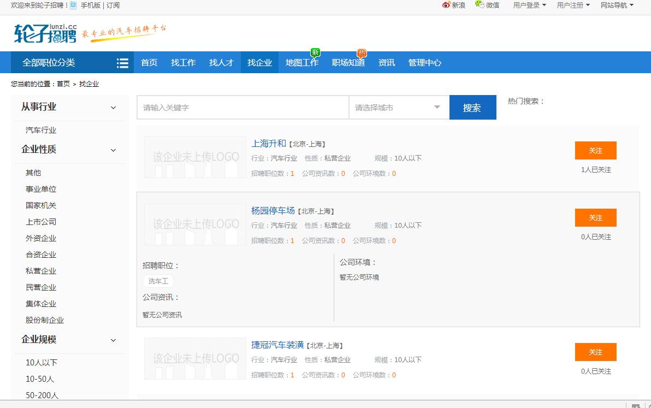This screenshot has width=651, height=408.
Task: Filter by 其他 enterprise type
Action: point(33,173)
